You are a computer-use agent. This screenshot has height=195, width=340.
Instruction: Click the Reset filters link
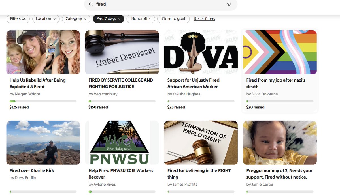(x=205, y=19)
